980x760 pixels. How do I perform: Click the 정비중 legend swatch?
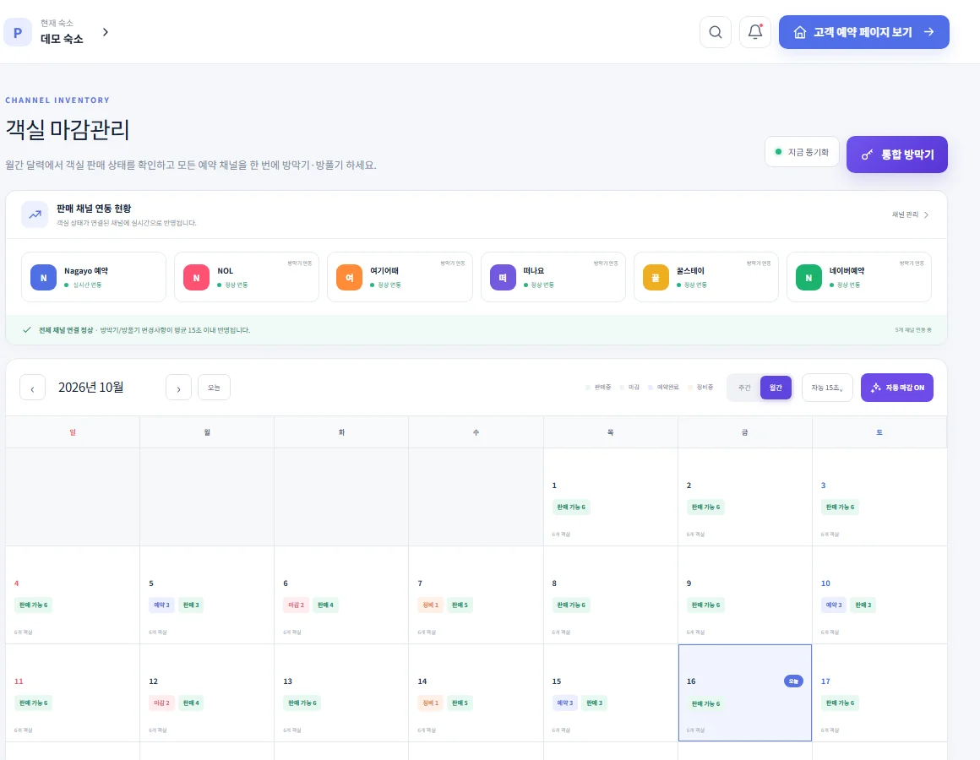(690, 388)
